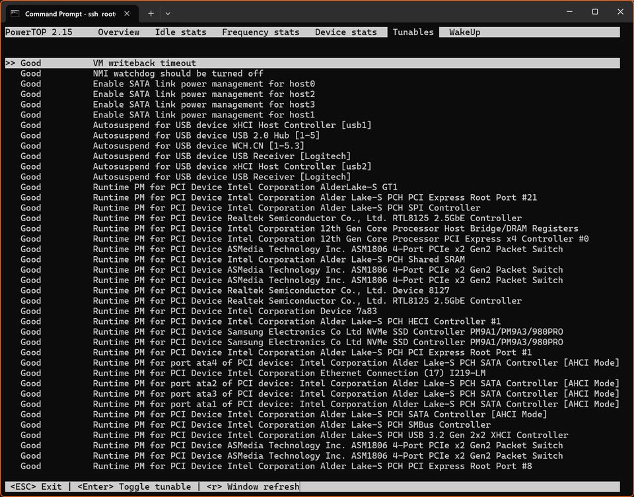
Task: Maximize the terminal window
Action: [x=595, y=12]
